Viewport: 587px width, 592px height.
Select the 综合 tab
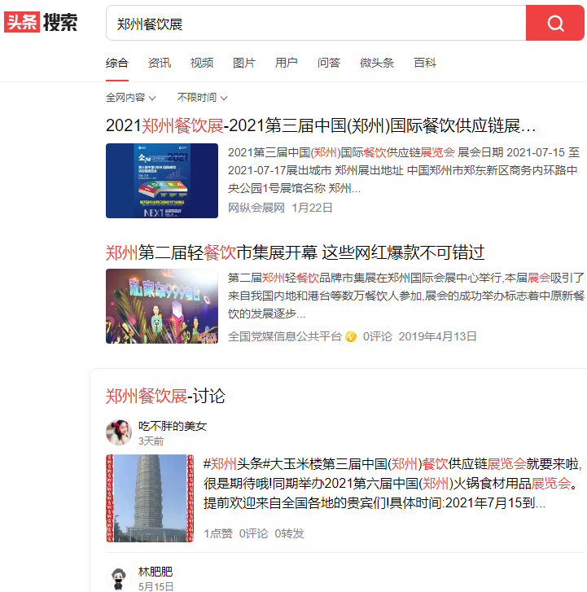[117, 63]
